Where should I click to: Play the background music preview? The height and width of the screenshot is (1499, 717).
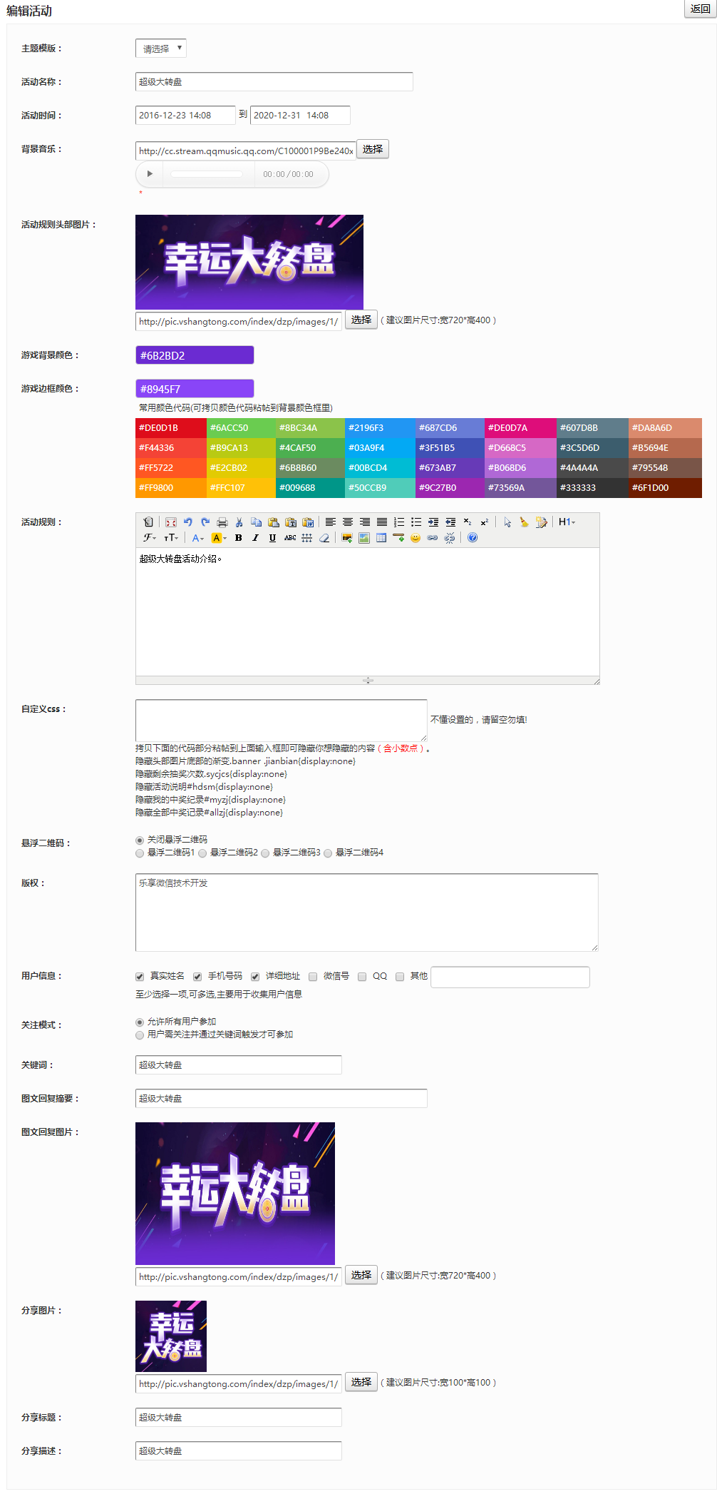point(150,174)
